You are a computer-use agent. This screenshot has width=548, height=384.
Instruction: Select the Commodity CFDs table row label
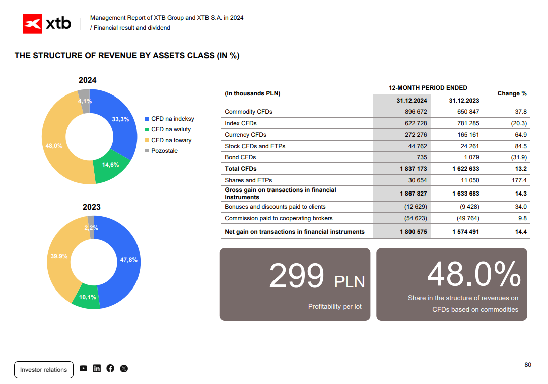pos(248,112)
